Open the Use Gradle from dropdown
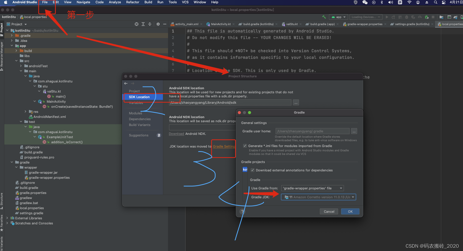The width and height of the screenshot is (463, 251). [x=312, y=188]
